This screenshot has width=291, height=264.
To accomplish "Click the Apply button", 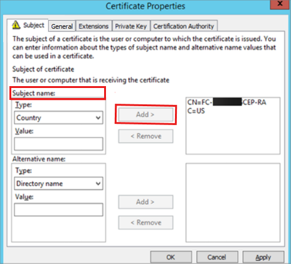I will [263, 257].
